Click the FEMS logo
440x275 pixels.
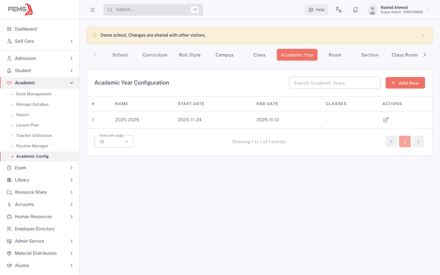pyautogui.click(x=20, y=9)
